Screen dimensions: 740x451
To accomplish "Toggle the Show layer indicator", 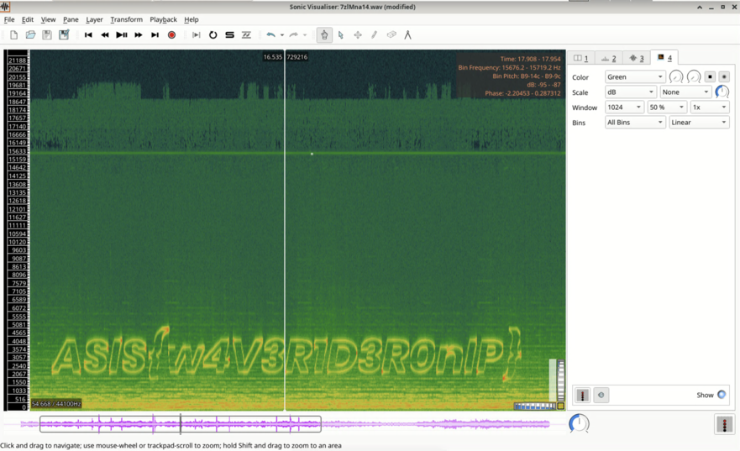I will tap(722, 395).
